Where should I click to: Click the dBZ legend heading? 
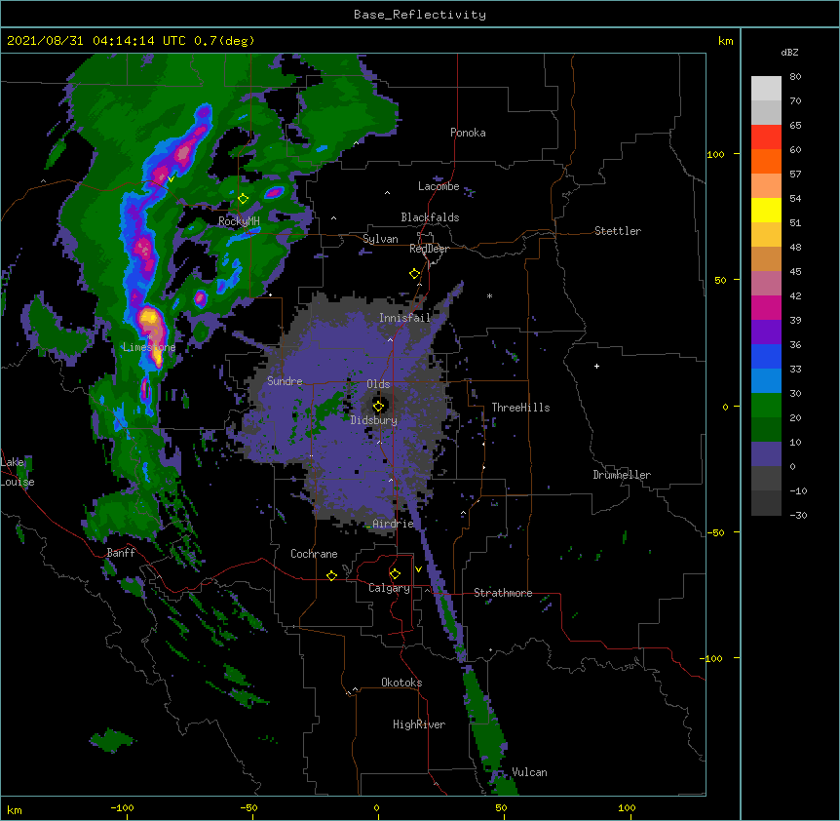(789, 52)
